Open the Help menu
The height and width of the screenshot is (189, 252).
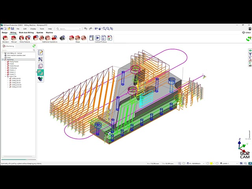(x=50, y=29)
